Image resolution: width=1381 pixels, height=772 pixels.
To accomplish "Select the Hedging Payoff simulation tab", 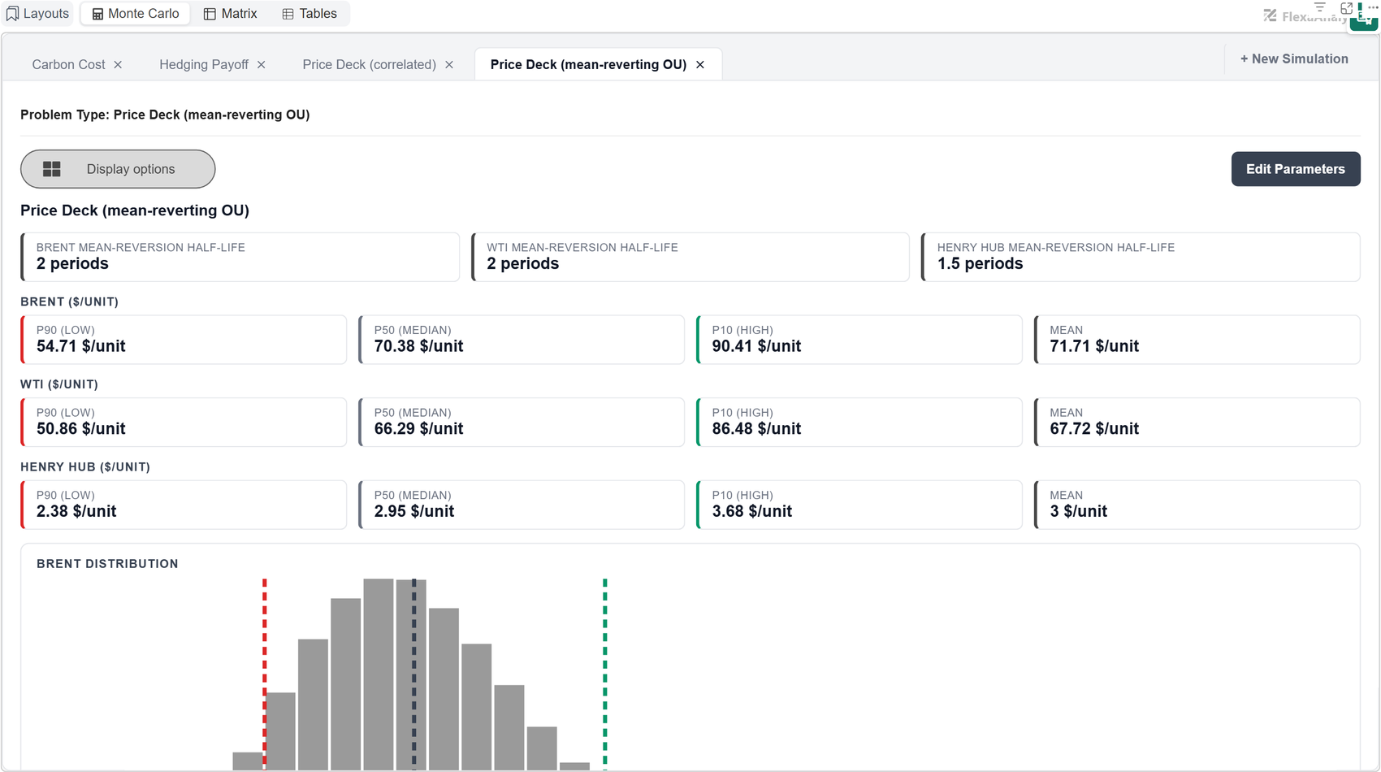I will pos(204,65).
